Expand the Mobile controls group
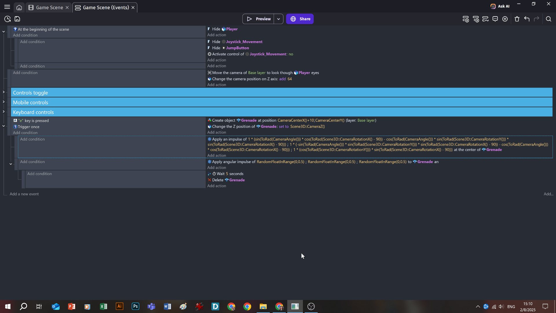Image resolution: width=556 pixels, height=313 pixels. pyautogui.click(x=3, y=102)
